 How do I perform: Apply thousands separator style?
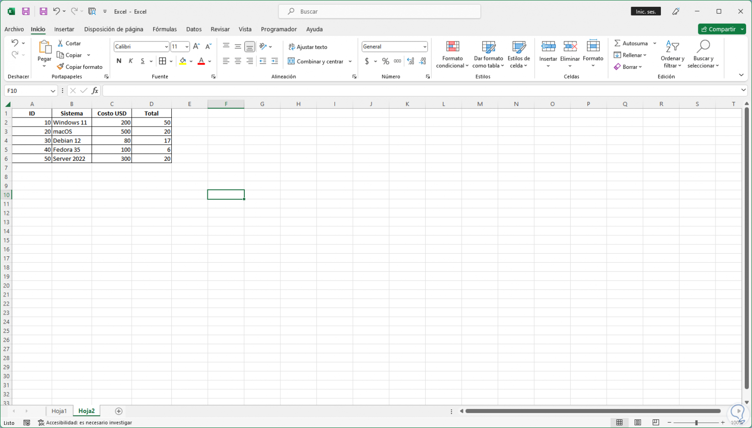[x=397, y=61]
